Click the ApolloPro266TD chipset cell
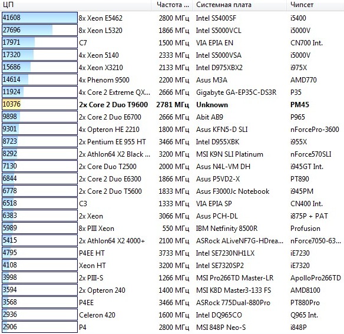The height and width of the screenshot is (334, 344). [x=316, y=278]
